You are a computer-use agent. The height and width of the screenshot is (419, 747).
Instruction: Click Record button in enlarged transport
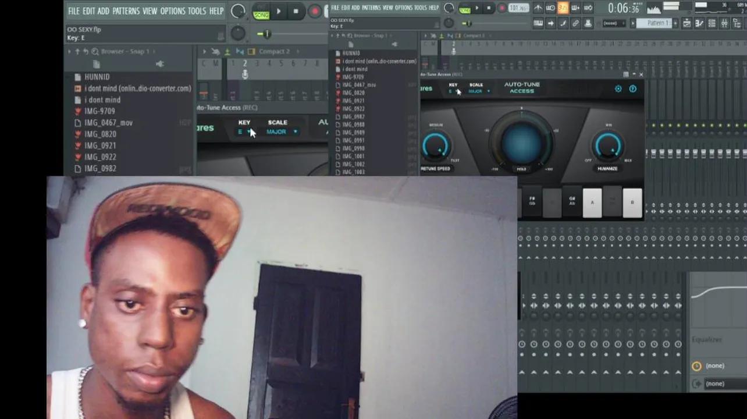click(315, 11)
